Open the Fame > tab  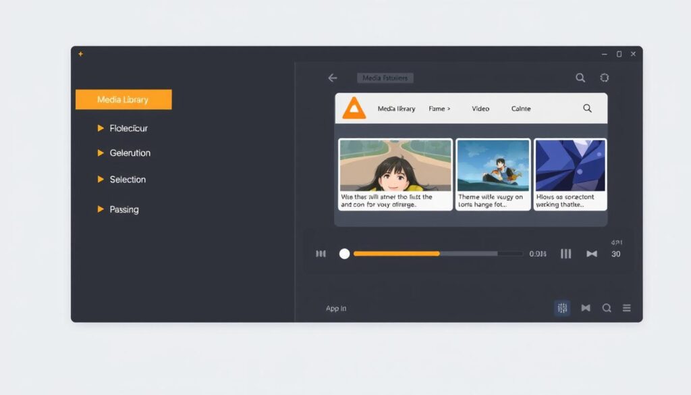[439, 109]
